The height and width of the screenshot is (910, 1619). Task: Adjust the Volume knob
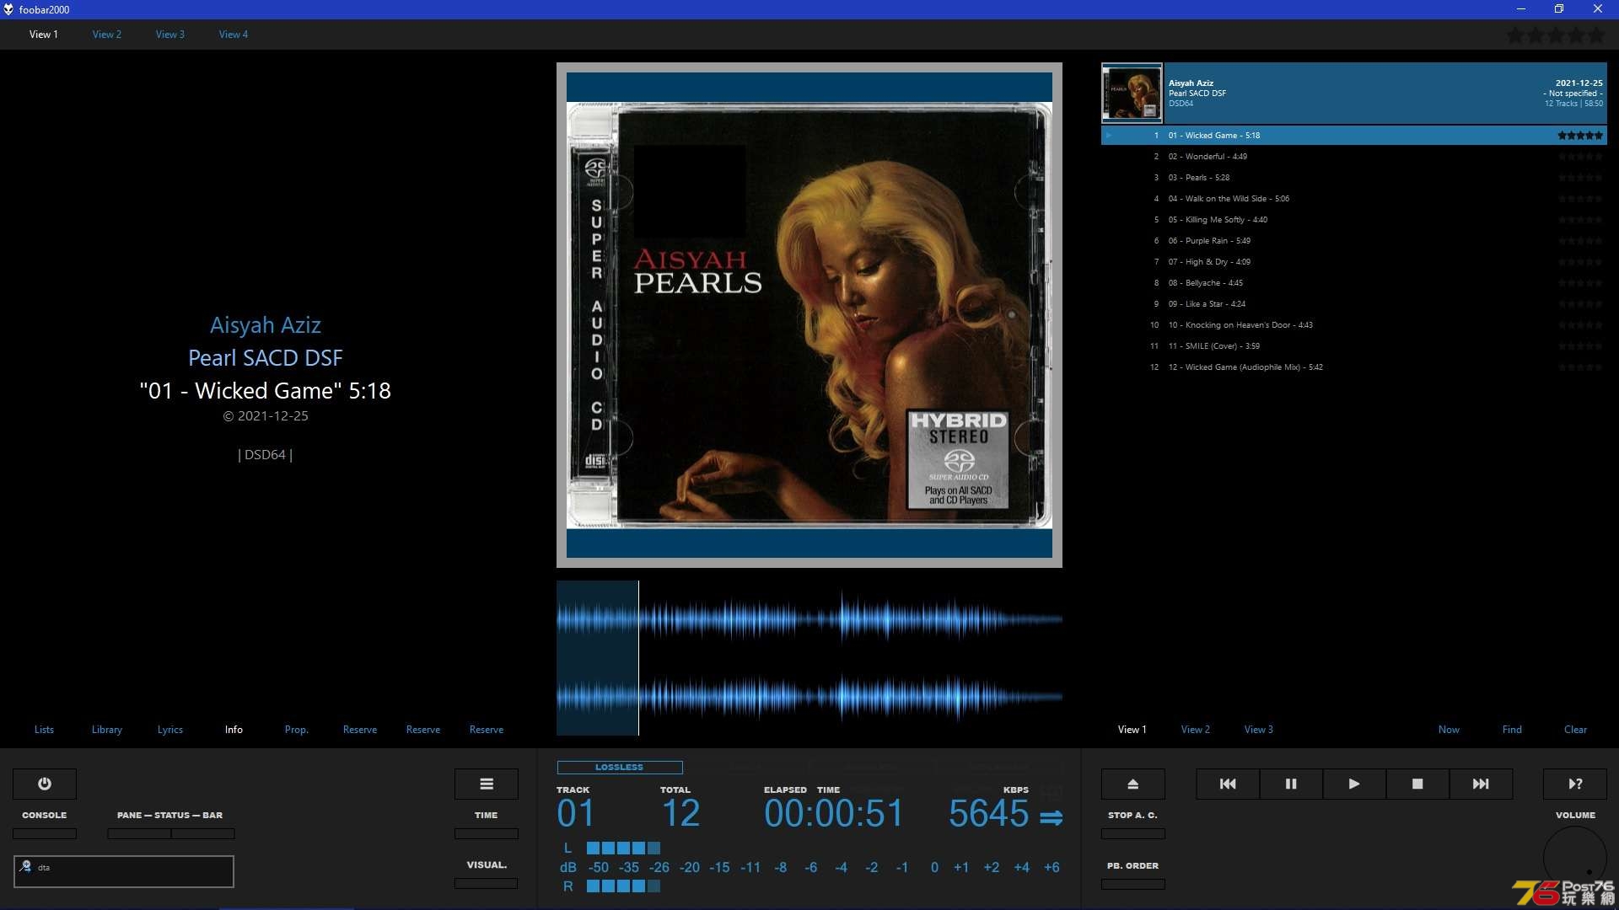pos(1575,858)
